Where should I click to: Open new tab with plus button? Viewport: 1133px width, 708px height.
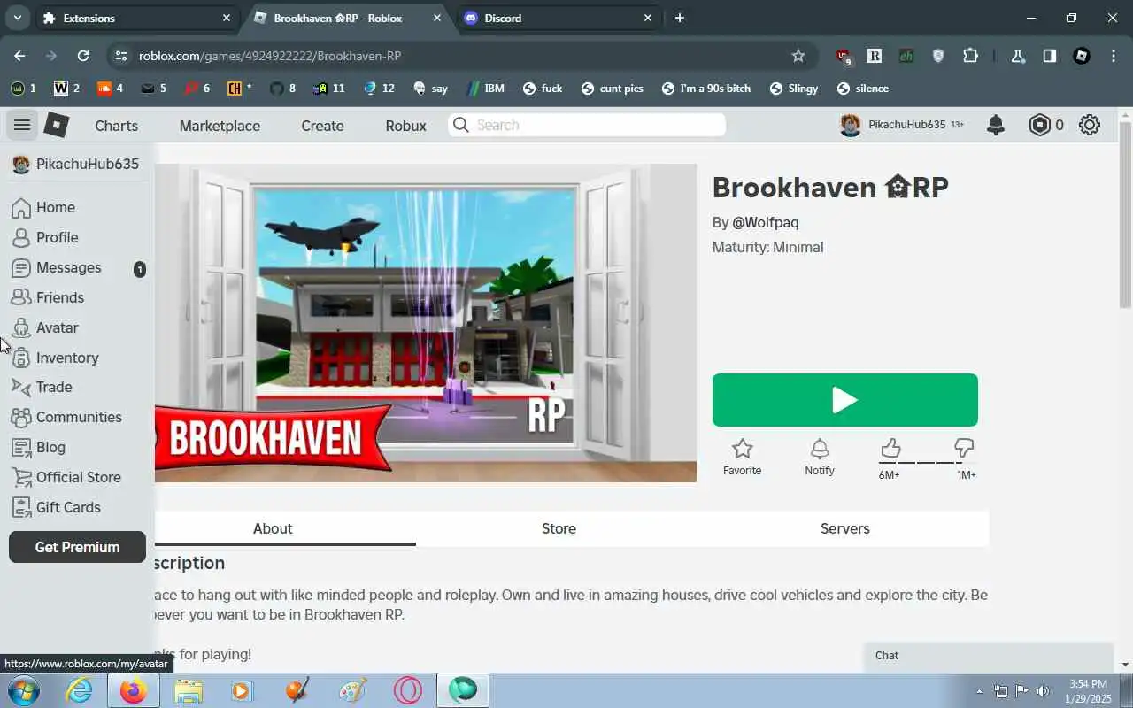pos(679,18)
